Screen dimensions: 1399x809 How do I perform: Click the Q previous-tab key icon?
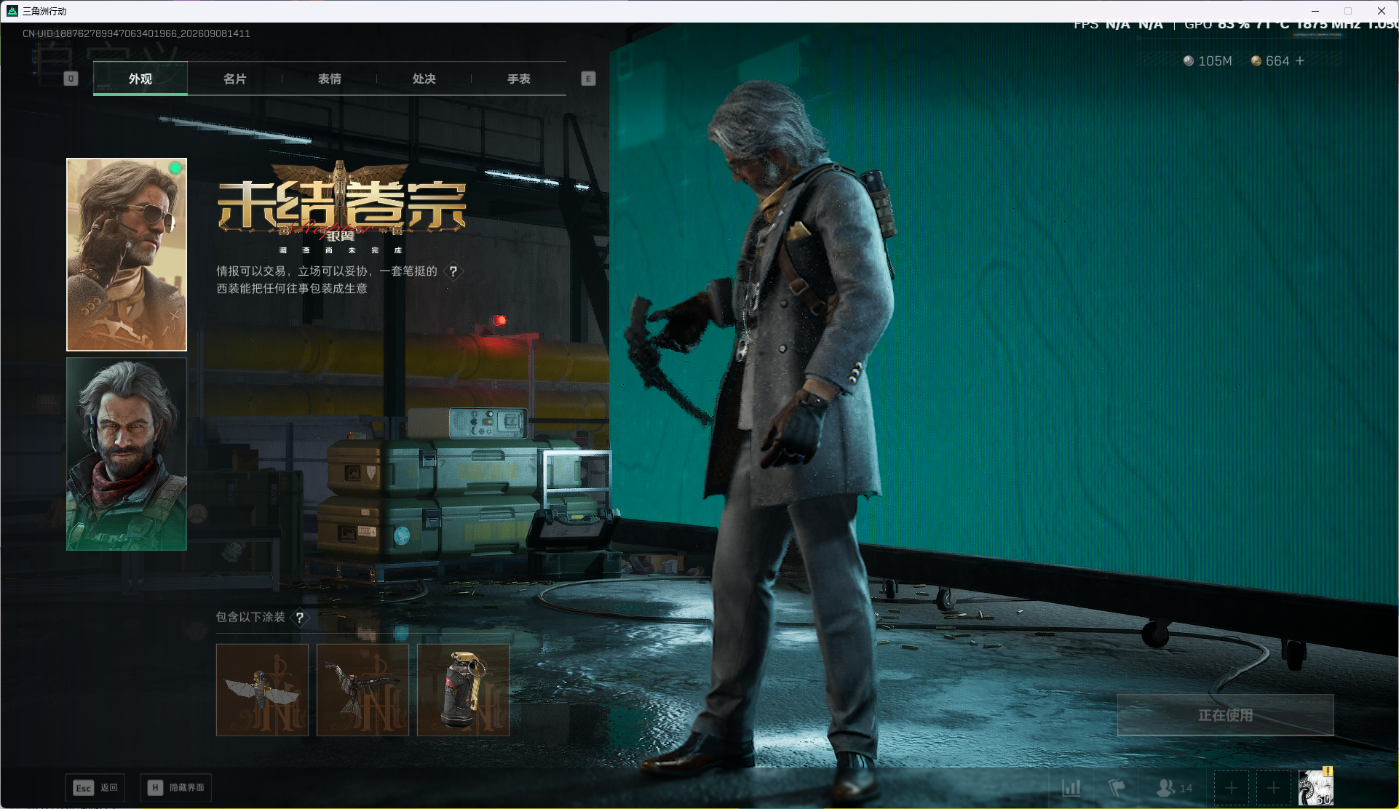coord(71,79)
